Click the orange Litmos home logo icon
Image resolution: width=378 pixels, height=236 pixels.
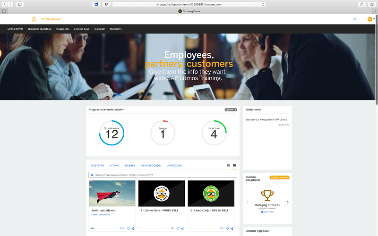point(34,19)
